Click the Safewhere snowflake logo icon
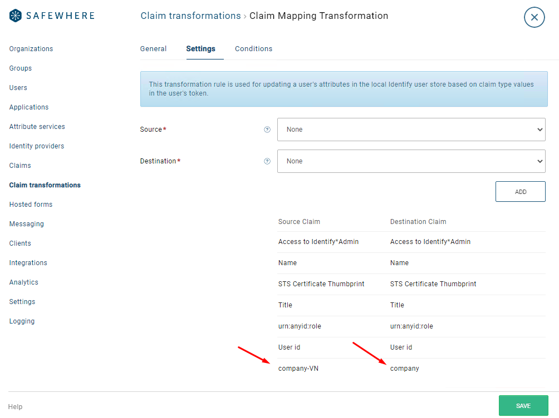 [16, 16]
